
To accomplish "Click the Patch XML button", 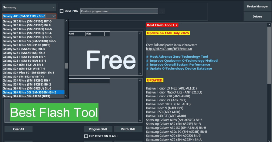I will click(128, 129).
